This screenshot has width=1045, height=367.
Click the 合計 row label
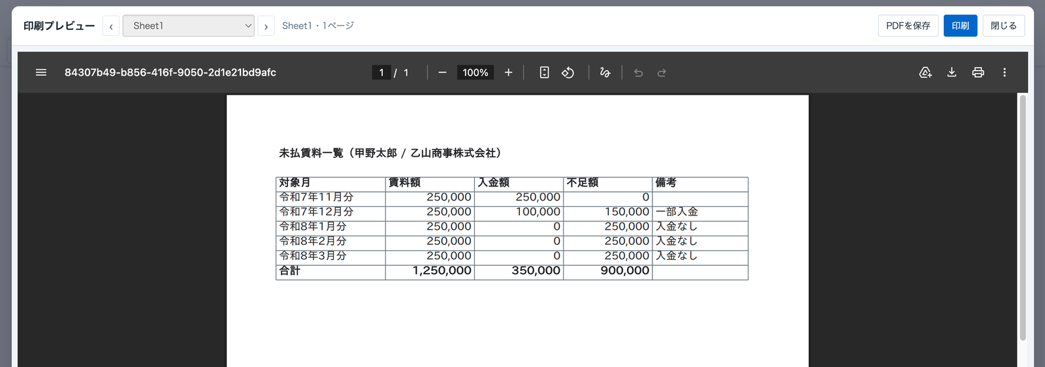point(289,270)
